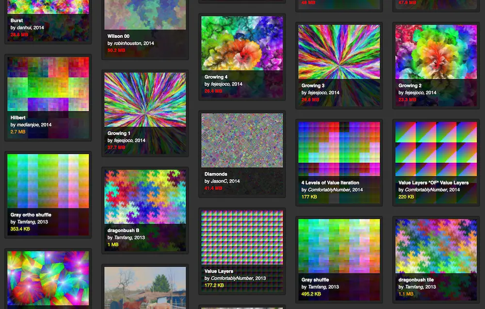Click the Diamonds title link

click(x=216, y=174)
